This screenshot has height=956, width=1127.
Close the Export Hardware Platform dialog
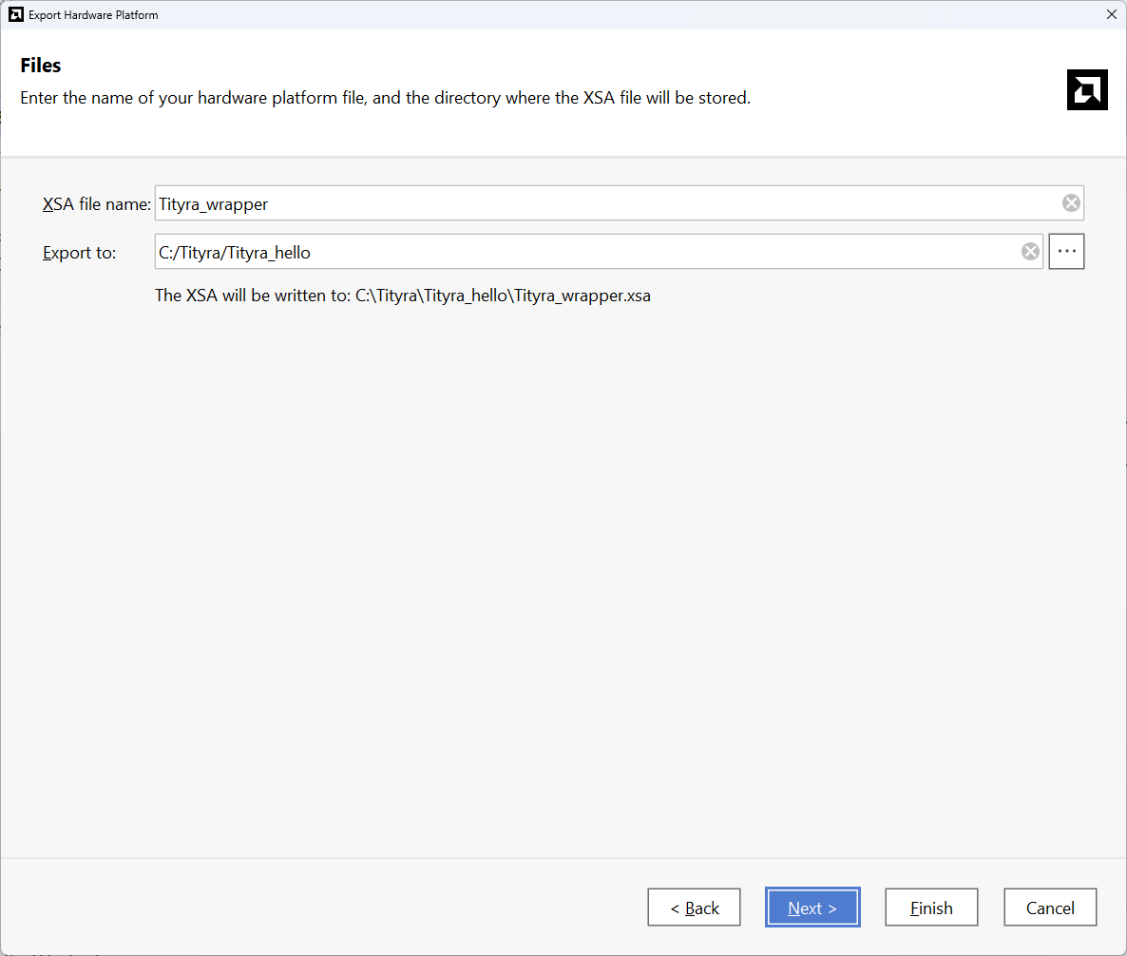point(1111,14)
